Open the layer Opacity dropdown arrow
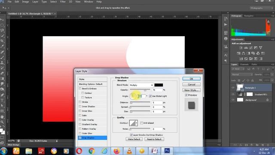The image size is (275, 155). click(x=272, y=74)
